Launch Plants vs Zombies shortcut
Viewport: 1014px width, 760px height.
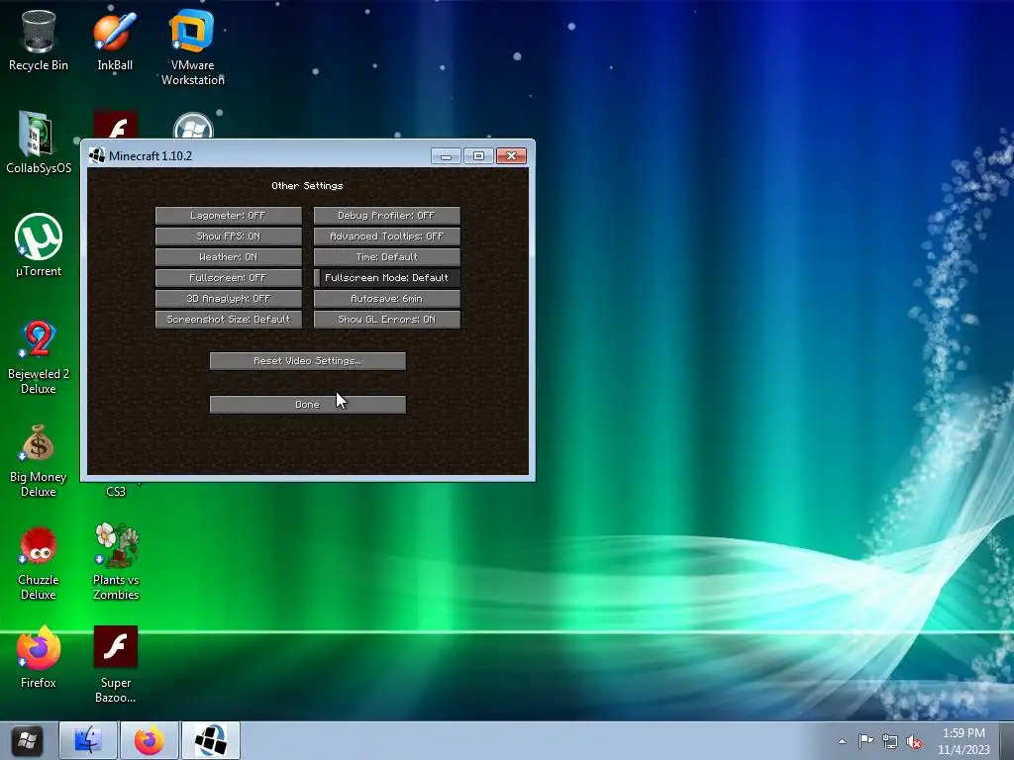click(116, 562)
